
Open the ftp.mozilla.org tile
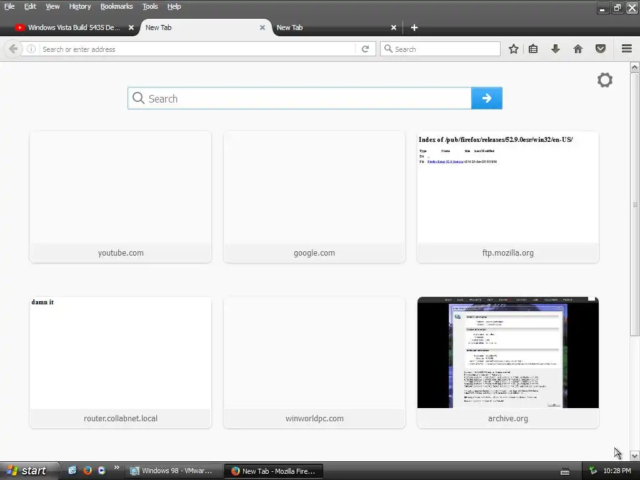507,197
